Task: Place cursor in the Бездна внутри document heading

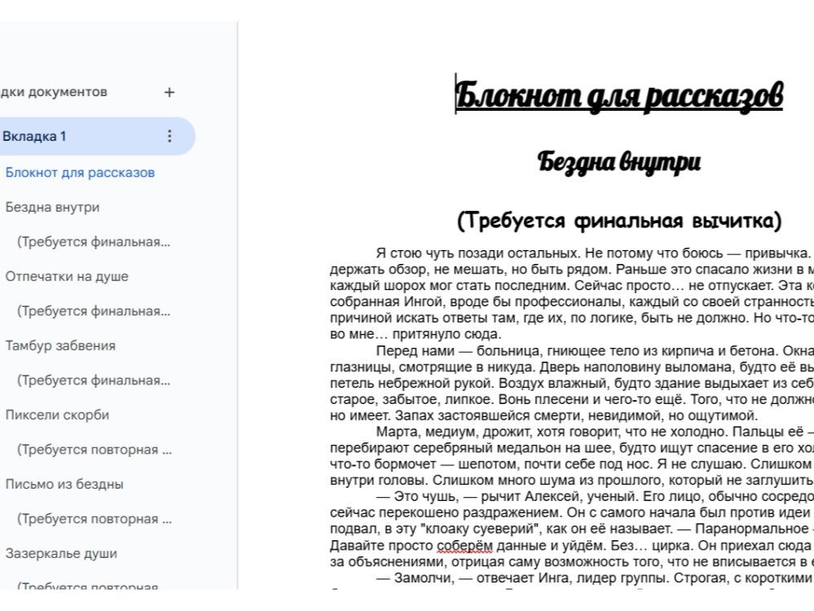Action: click(x=619, y=161)
